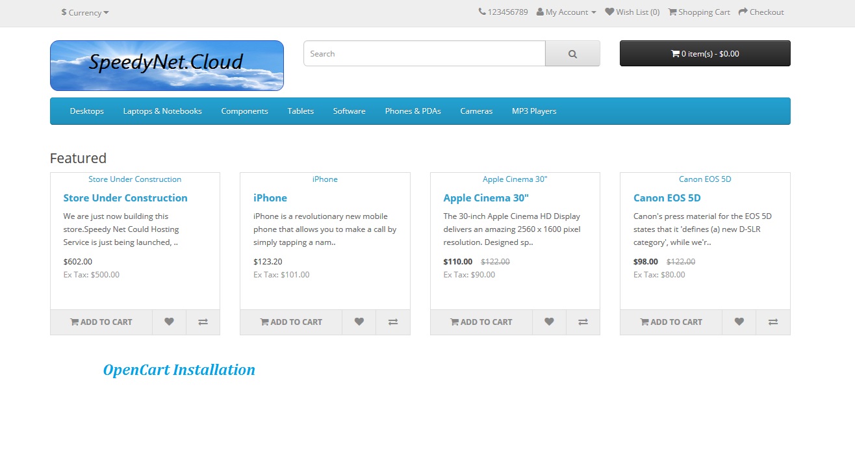Go to the Tablets category
Screen dimensions: 855x449
pos(301,111)
